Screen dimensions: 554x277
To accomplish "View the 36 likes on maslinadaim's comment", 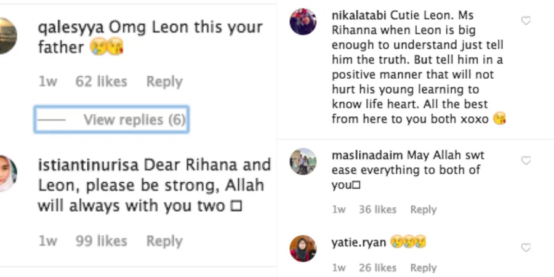I will [377, 210].
